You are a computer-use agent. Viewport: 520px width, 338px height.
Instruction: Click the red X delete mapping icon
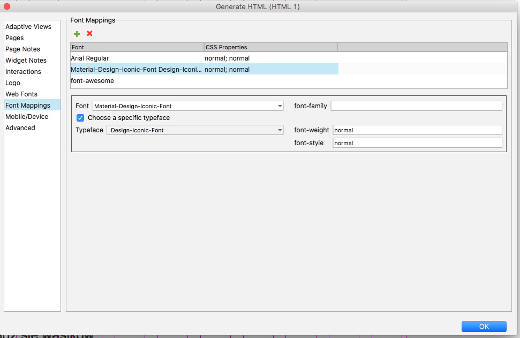coord(89,34)
